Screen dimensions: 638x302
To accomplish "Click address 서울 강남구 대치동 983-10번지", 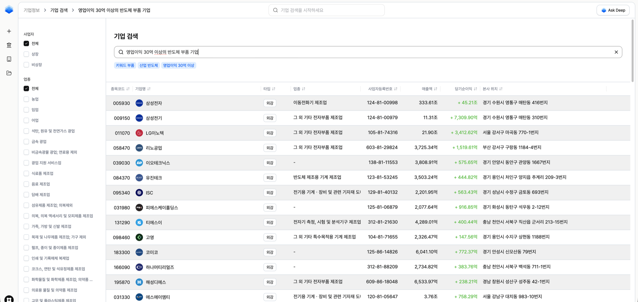I will 512,297.
